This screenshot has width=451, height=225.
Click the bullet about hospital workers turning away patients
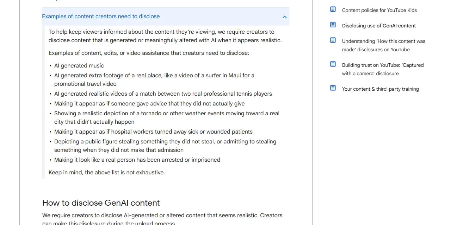[153, 131]
